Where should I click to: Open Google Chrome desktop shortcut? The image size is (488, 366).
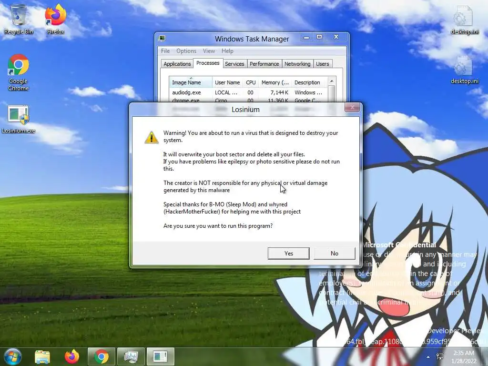click(19, 73)
